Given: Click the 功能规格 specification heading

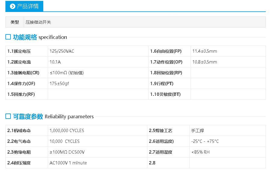Looking at the screenshot, I should click(40, 37).
